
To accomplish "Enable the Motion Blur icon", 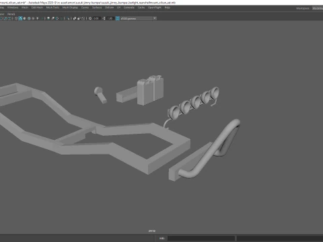I will pyautogui.click(x=52, y=18).
